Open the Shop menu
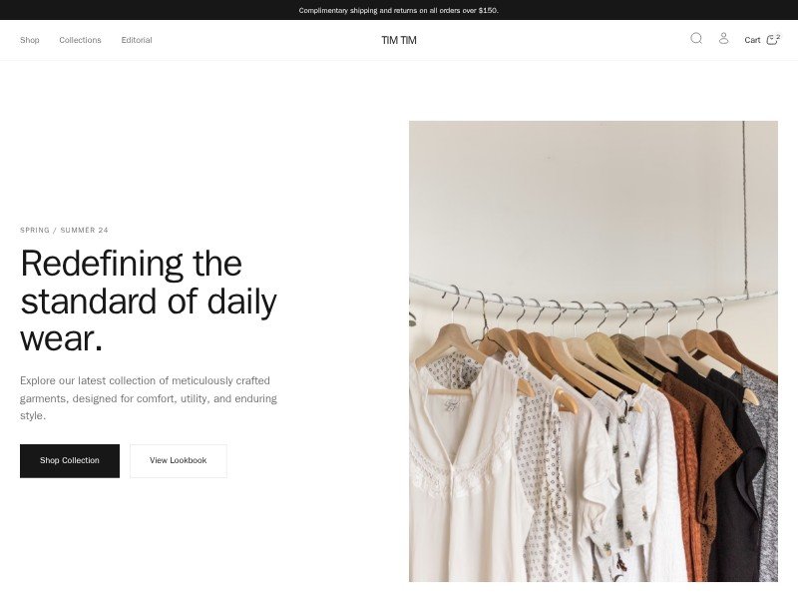The image size is (798, 599). [x=30, y=40]
